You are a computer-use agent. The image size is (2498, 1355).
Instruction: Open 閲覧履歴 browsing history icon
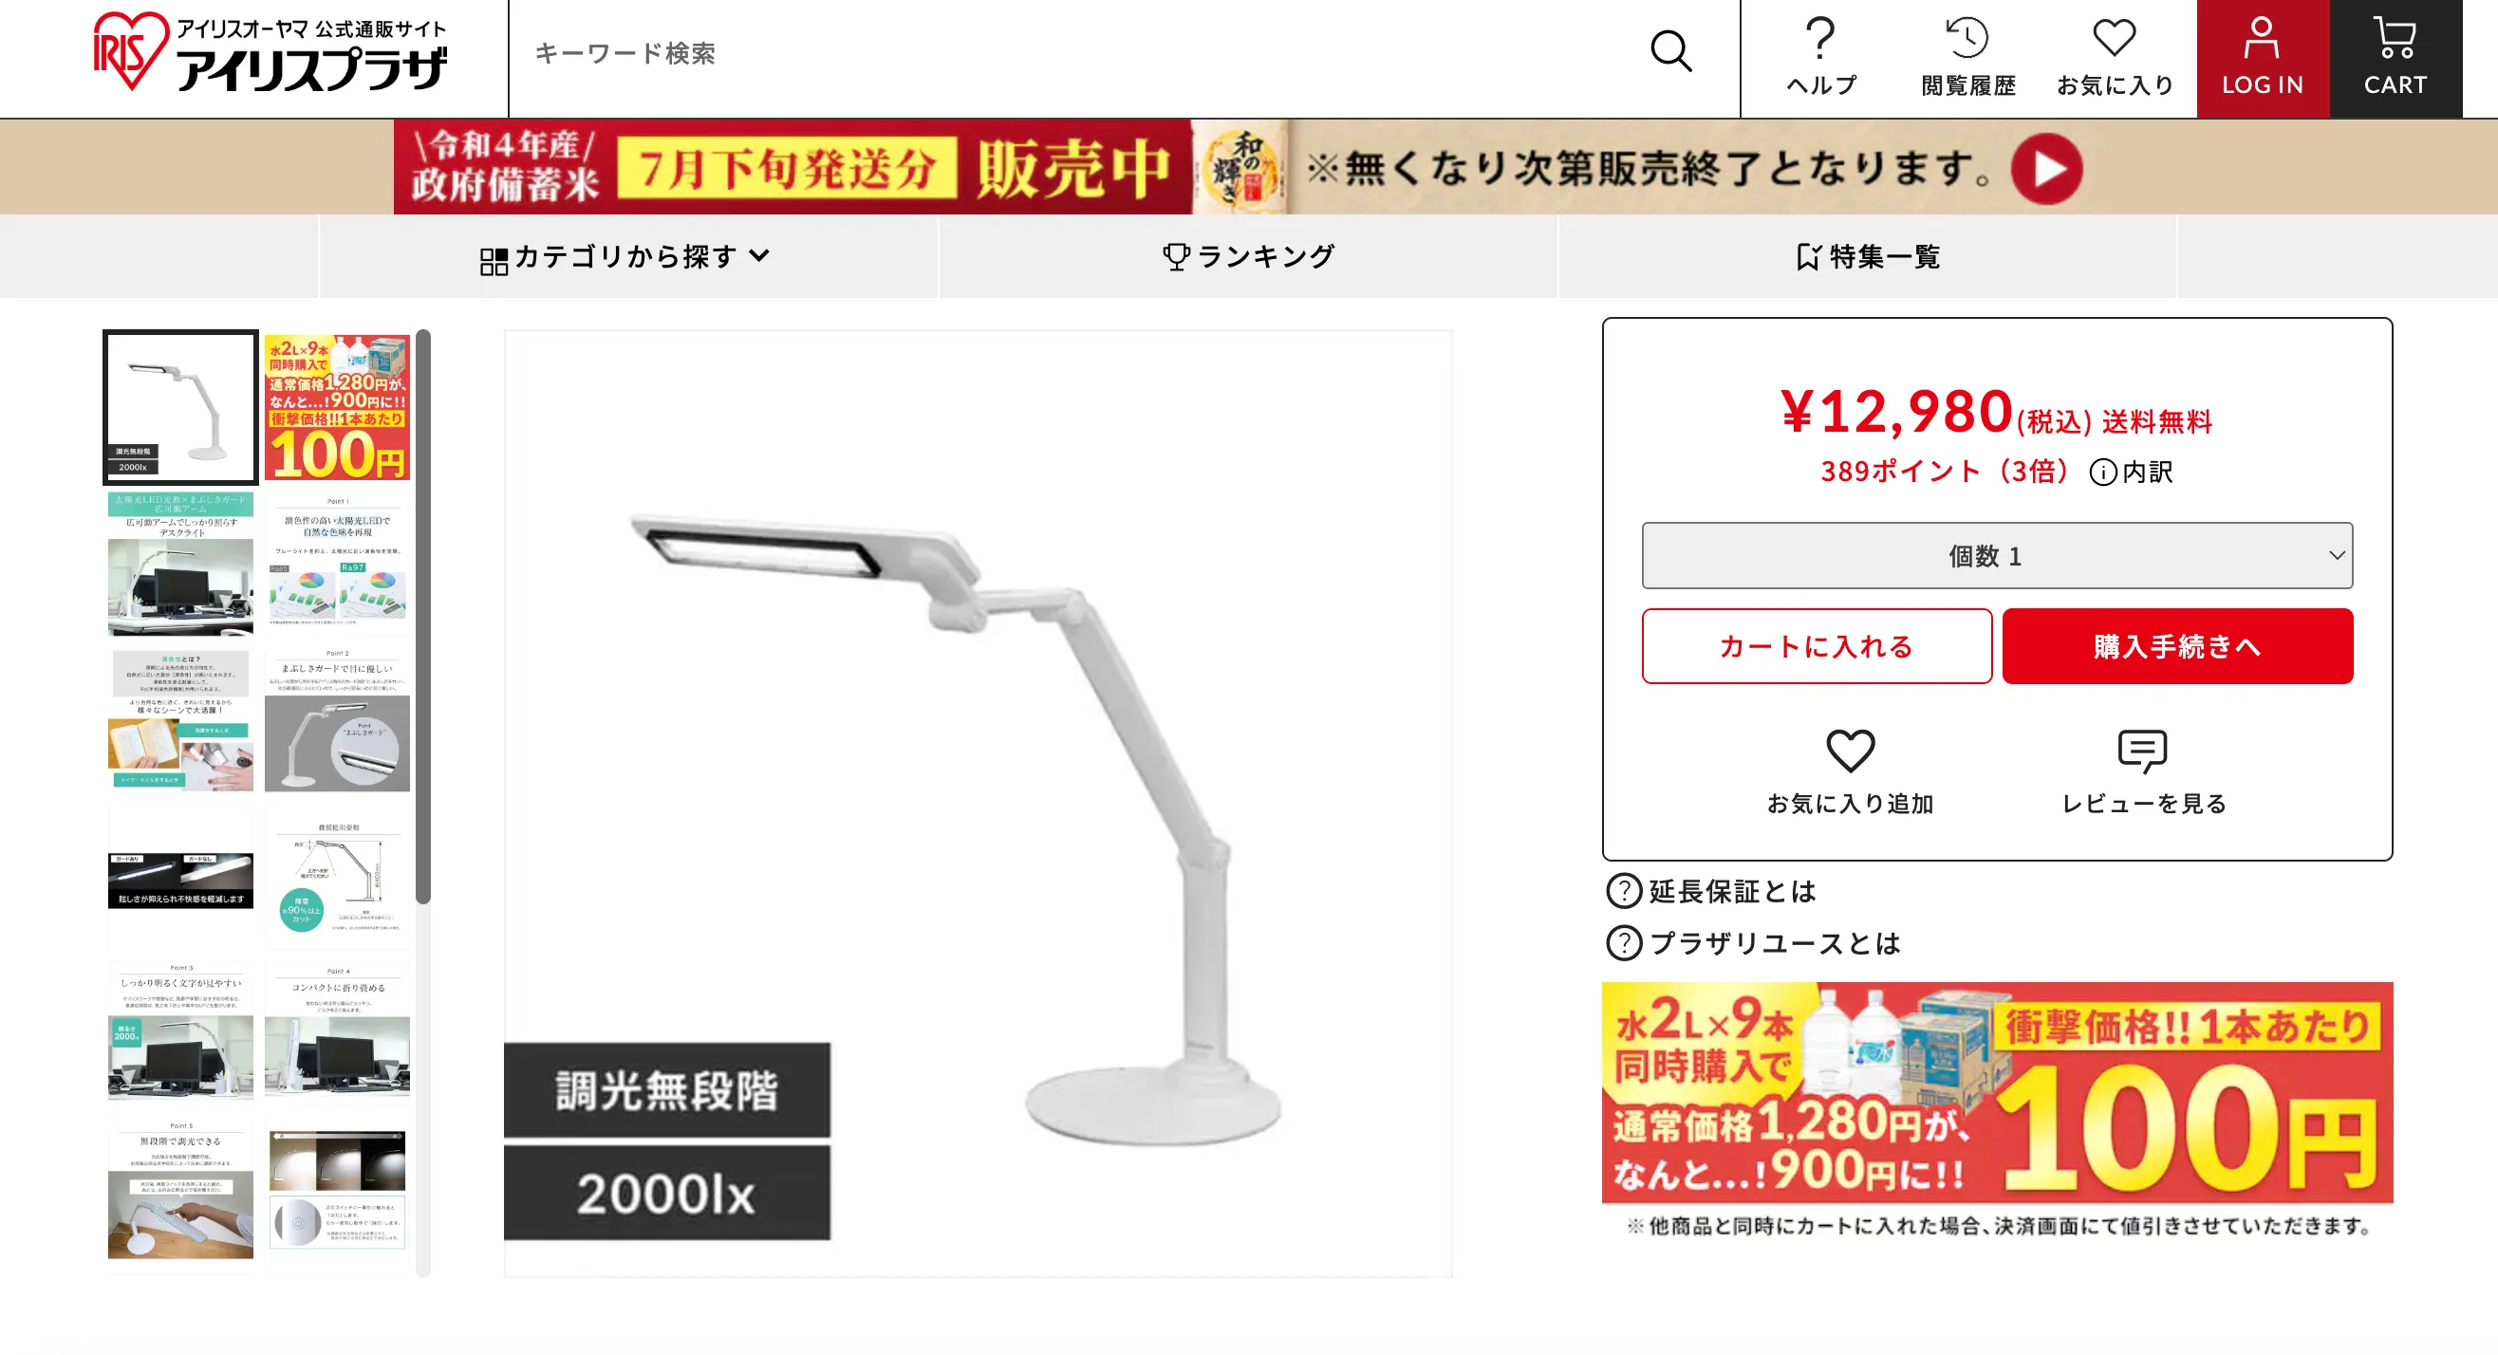point(1967,39)
